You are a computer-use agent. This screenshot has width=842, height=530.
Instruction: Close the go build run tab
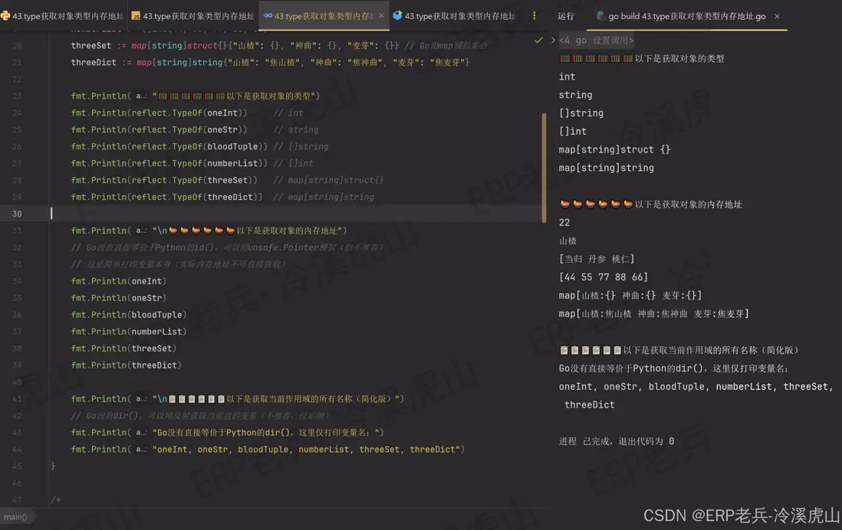[777, 16]
